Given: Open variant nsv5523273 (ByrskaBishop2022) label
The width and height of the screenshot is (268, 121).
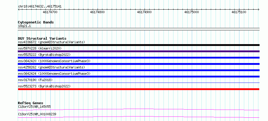Looking at the screenshot, I should 44,86.
